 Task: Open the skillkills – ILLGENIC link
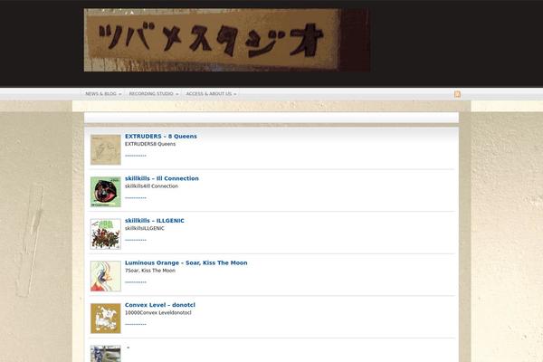point(155,221)
